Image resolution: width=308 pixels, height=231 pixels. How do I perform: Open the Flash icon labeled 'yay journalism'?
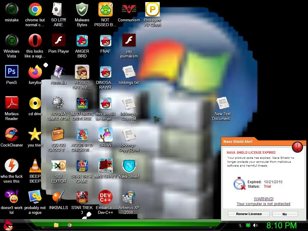[129, 40]
